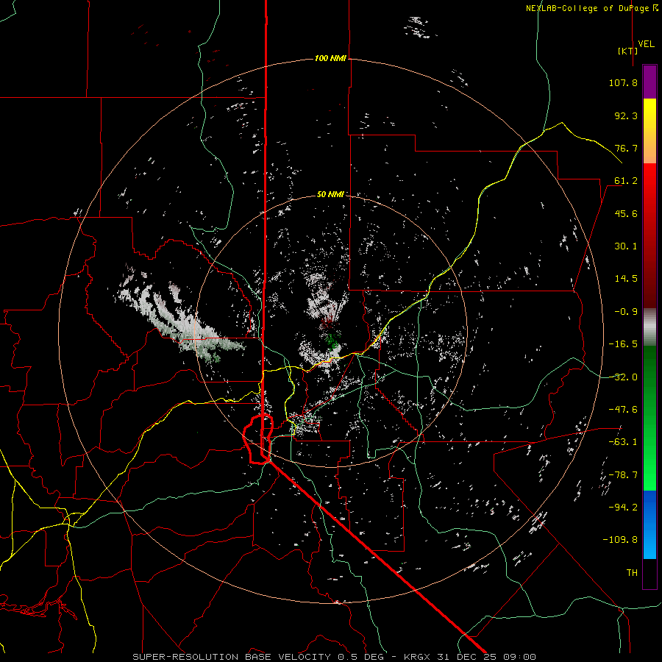Click the thick red outlined polygon on the map
Viewport: 662px width, 662px height.
258,440
